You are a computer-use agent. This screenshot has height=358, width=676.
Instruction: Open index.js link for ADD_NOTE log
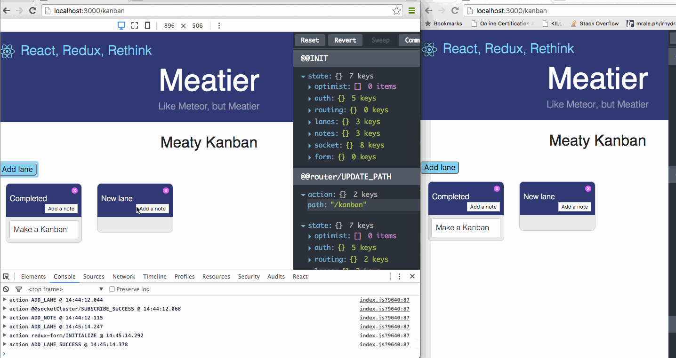coord(385,318)
